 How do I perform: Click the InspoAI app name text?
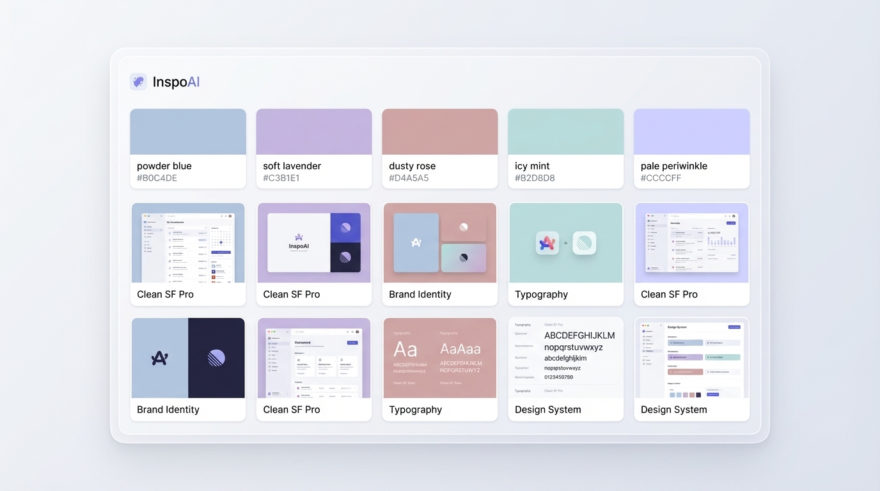click(176, 81)
